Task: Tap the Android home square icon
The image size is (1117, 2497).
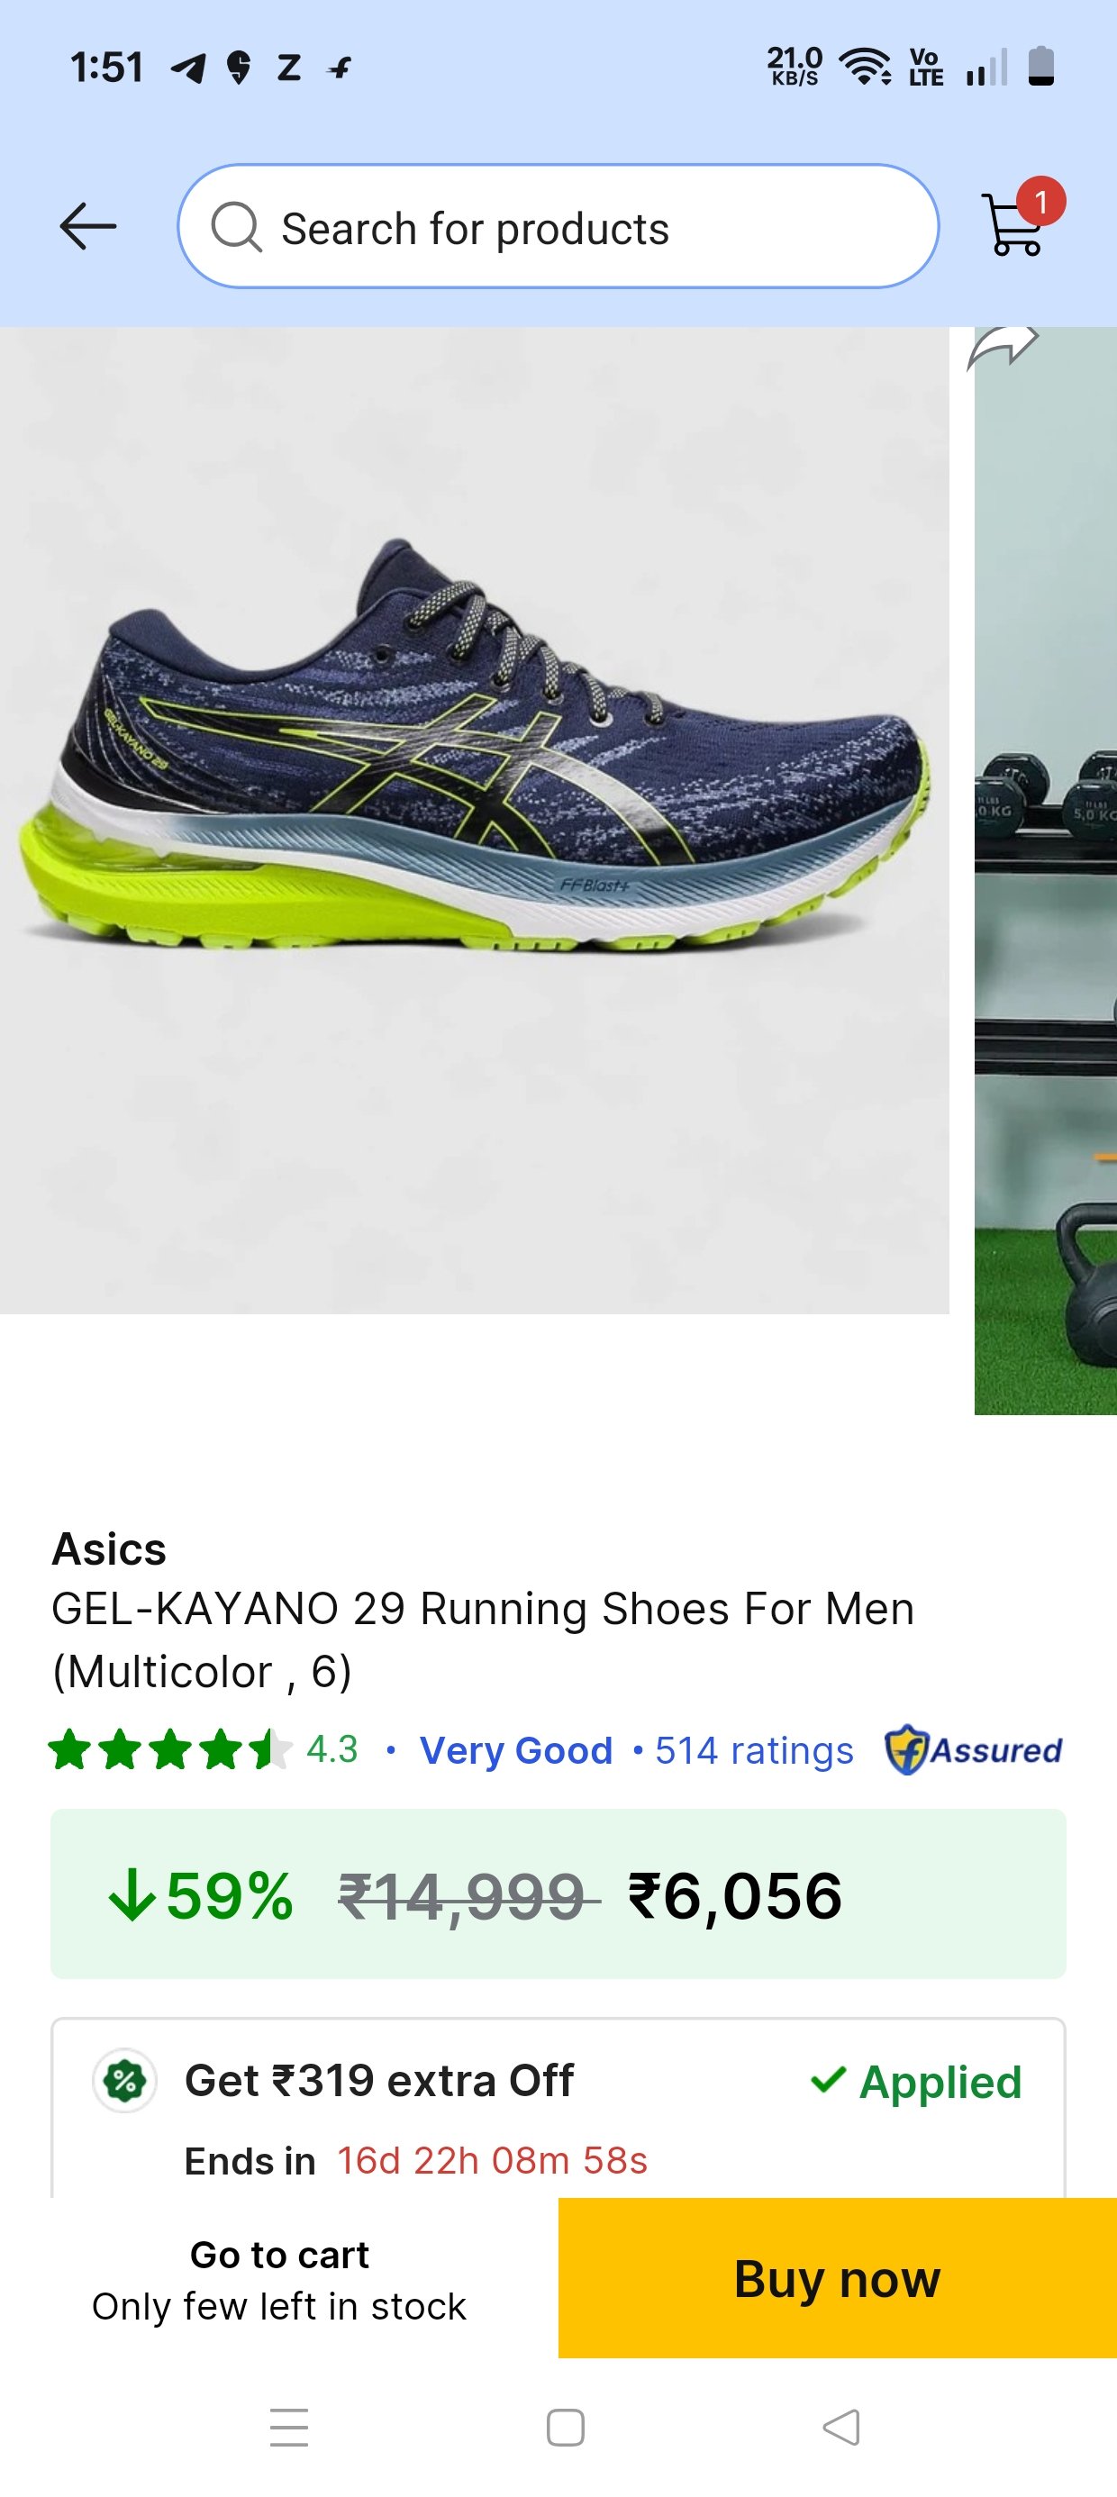Action: pyautogui.click(x=566, y=2428)
